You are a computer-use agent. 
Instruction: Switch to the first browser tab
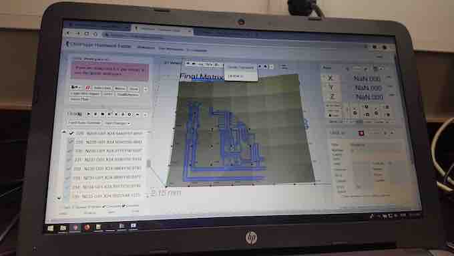click(97, 26)
